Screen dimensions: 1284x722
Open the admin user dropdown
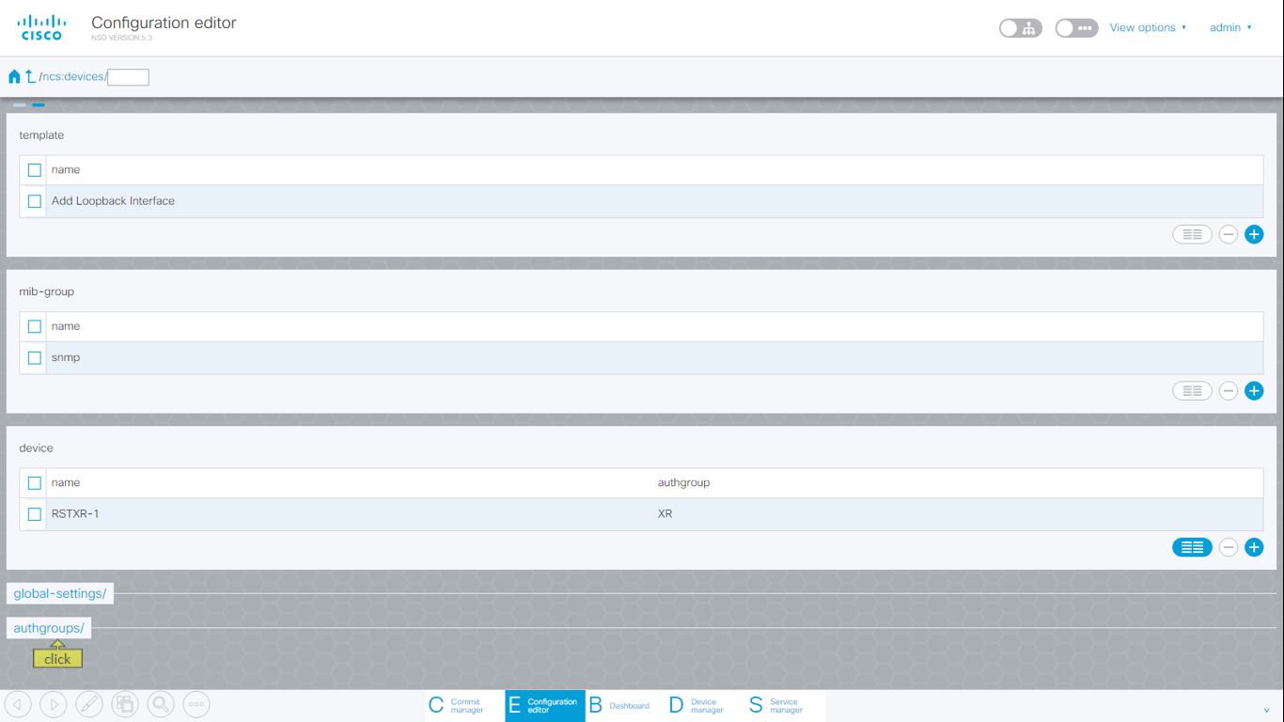pyautogui.click(x=1226, y=27)
